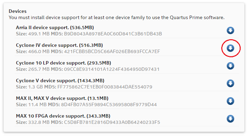Click the Cyclone V device support (1434.3MB) title
This screenshot has height=136, width=249.
[x=60, y=80]
